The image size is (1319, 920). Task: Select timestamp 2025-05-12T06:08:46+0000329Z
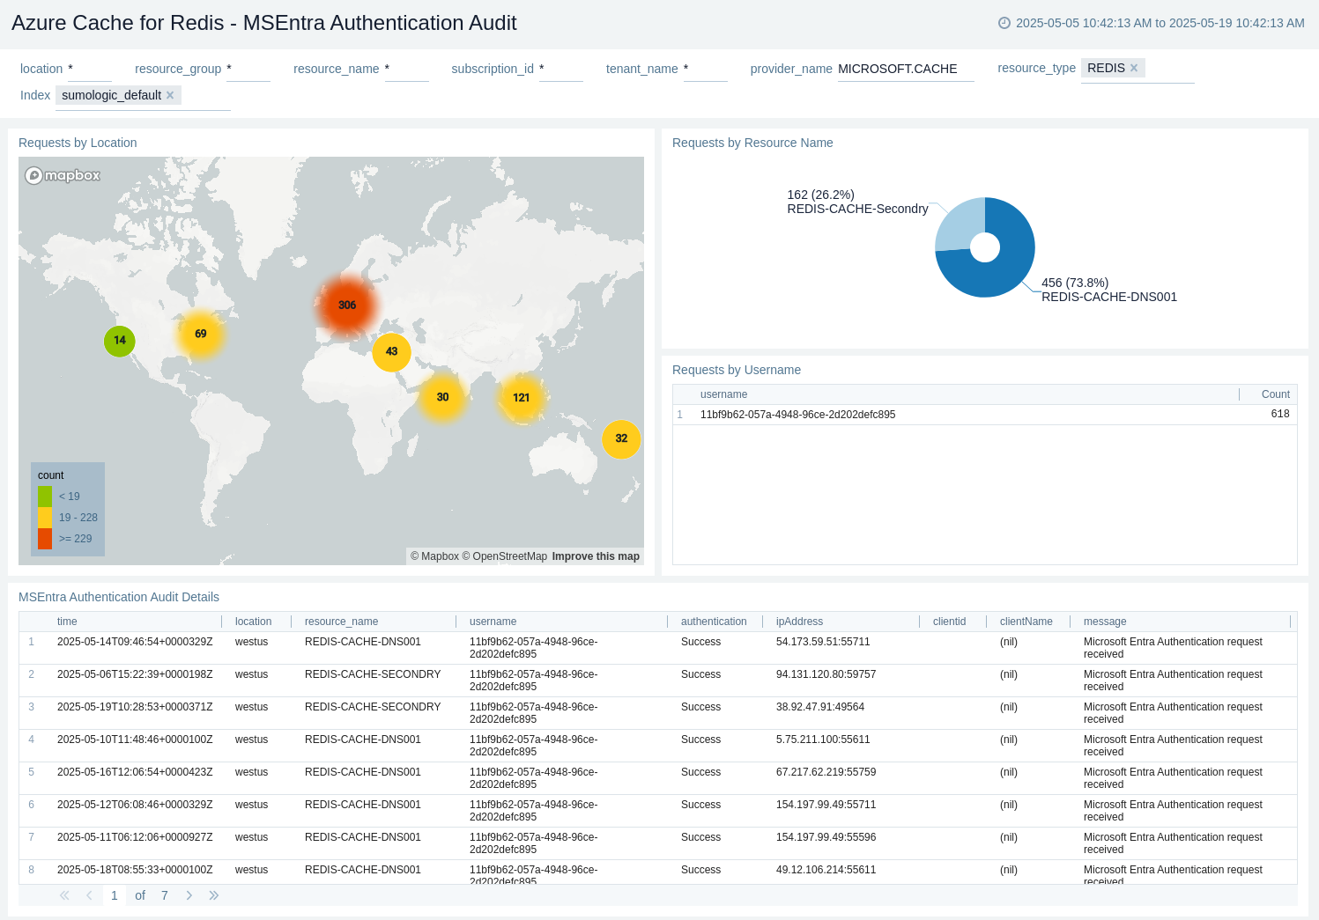(135, 805)
